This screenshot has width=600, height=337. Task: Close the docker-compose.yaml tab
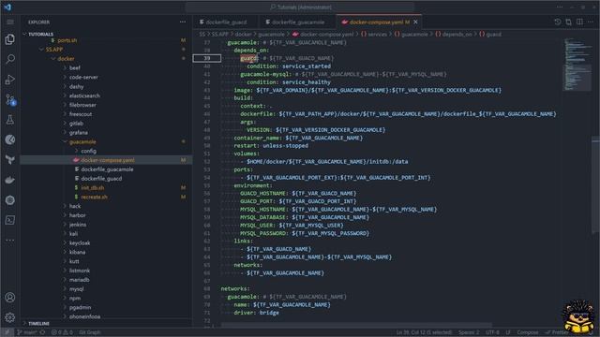(415, 22)
